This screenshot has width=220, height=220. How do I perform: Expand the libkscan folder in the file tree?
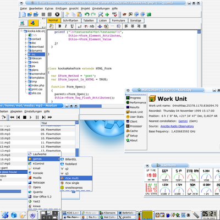pyautogui.click(x=26, y=58)
